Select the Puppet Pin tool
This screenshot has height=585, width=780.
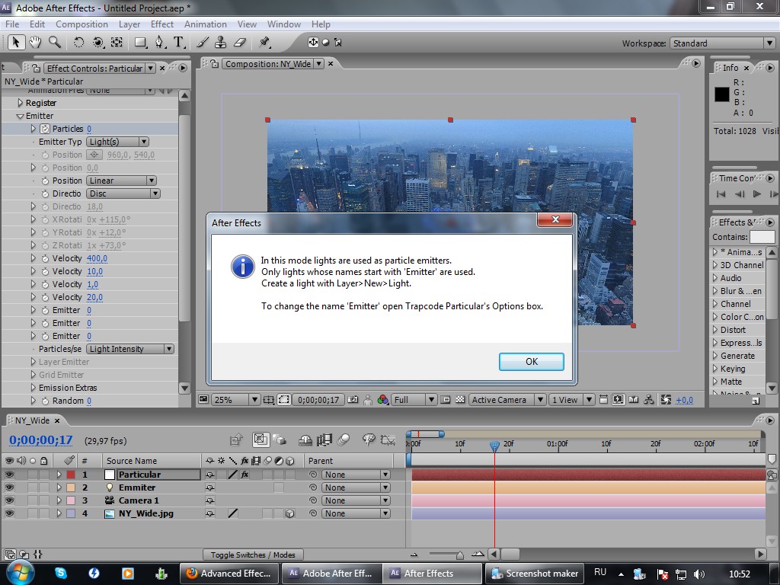[x=264, y=43]
